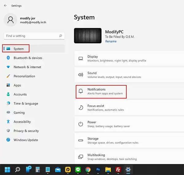Click the Rename link under ModifyPC
Screen dimensions: 184x175
[111, 41]
